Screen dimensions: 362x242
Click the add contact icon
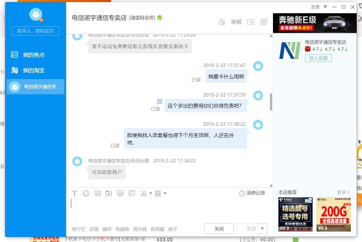pyautogui.click(x=222, y=22)
